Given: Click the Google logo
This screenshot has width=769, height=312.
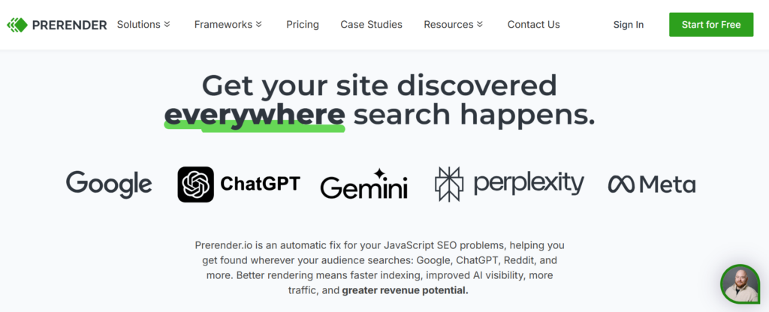Looking at the screenshot, I should [109, 183].
